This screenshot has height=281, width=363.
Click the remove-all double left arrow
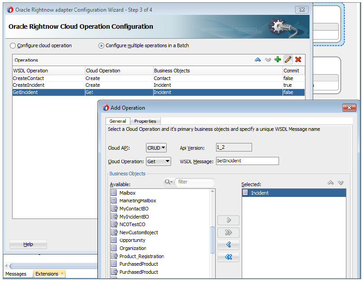point(228,257)
